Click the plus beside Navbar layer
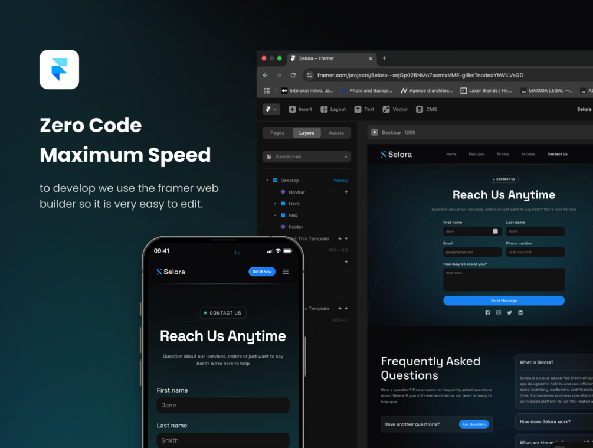This screenshot has width=593, height=448. (346, 192)
